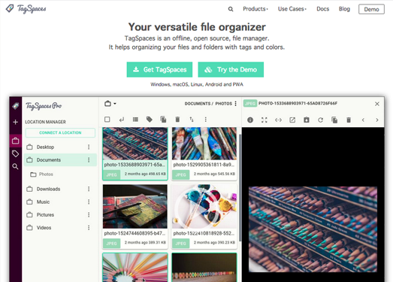Open options menu for Downloads location
Viewport: 393px width, 282px height.
point(89,189)
